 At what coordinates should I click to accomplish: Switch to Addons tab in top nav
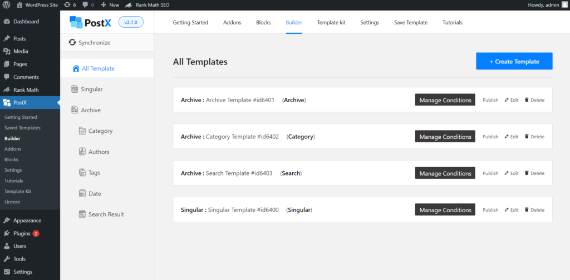click(x=232, y=22)
